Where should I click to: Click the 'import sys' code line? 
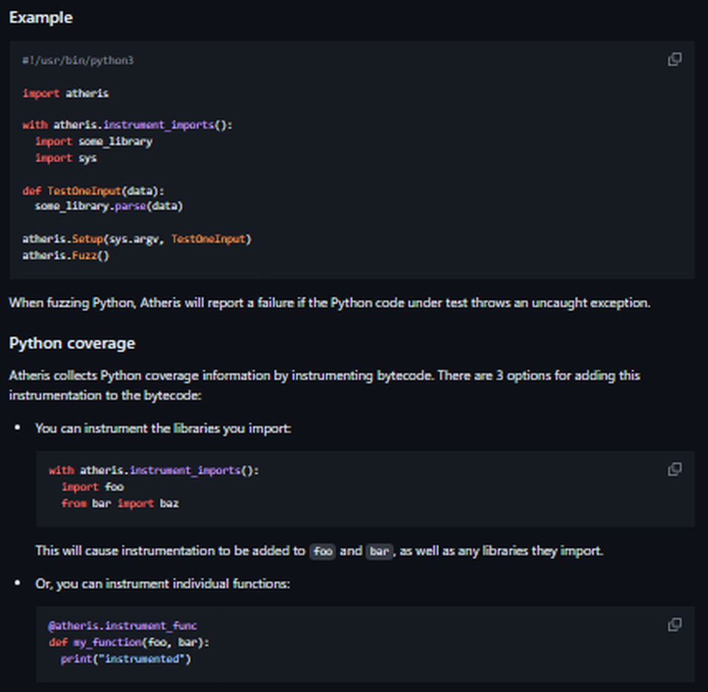click(66, 158)
